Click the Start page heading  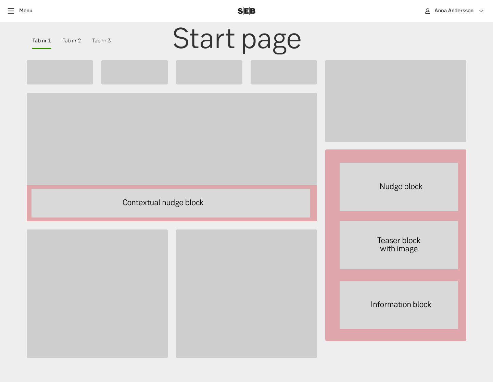pyautogui.click(x=237, y=39)
